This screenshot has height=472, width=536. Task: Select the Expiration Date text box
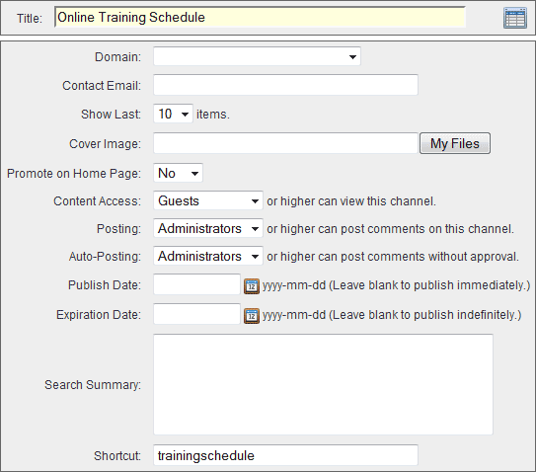[196, 314]
